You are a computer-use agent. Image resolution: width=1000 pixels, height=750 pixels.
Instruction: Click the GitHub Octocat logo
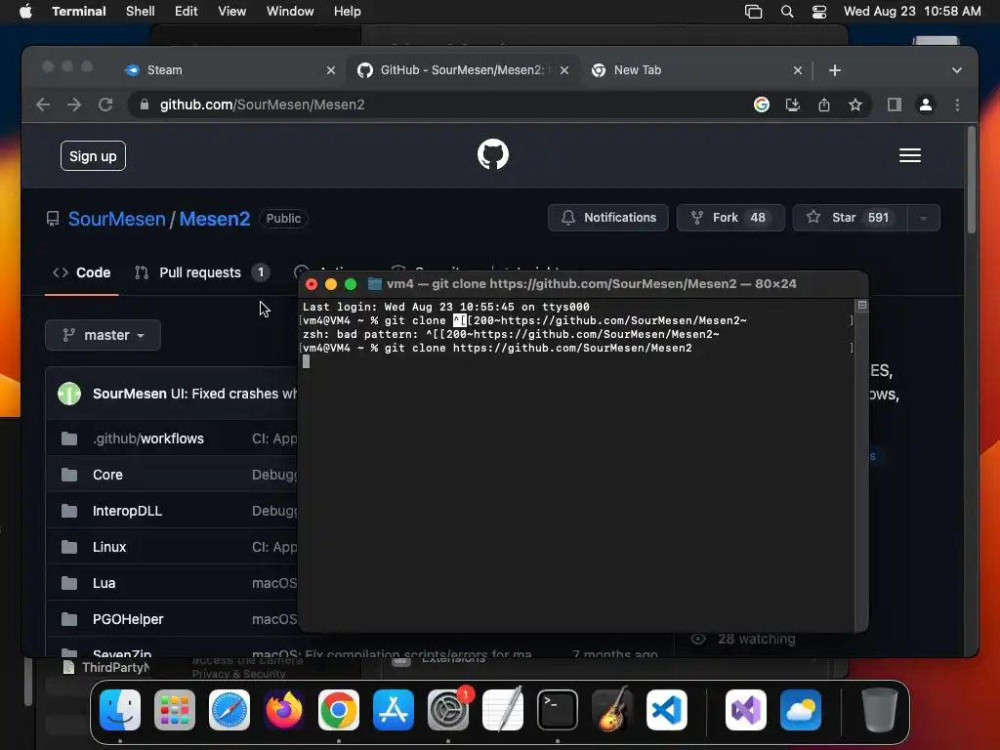[x=493, y=154]
